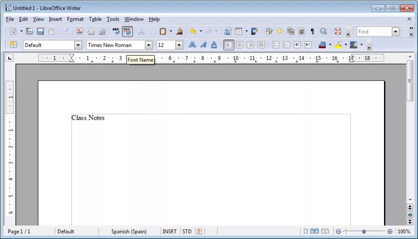Image resolution: width=418 pixels, height=239 pixels.
Task: Expand the font size 12 dropdown
Action: (x=179, y=45)
